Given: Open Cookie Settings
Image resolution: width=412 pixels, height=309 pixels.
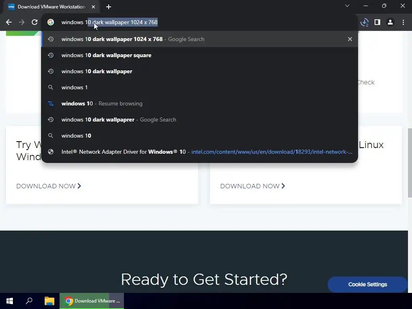Looking at the screenshot, I should (368, 284).
